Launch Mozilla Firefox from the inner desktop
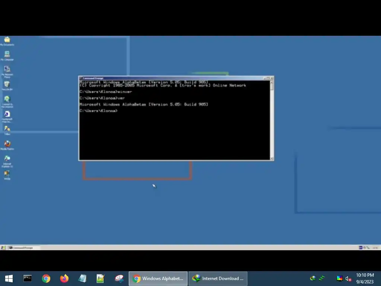 [7, 145]
